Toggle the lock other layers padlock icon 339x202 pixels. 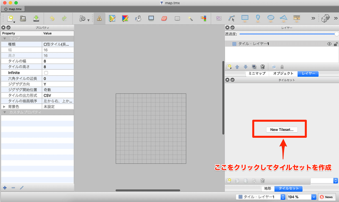[x=282, y=67]
